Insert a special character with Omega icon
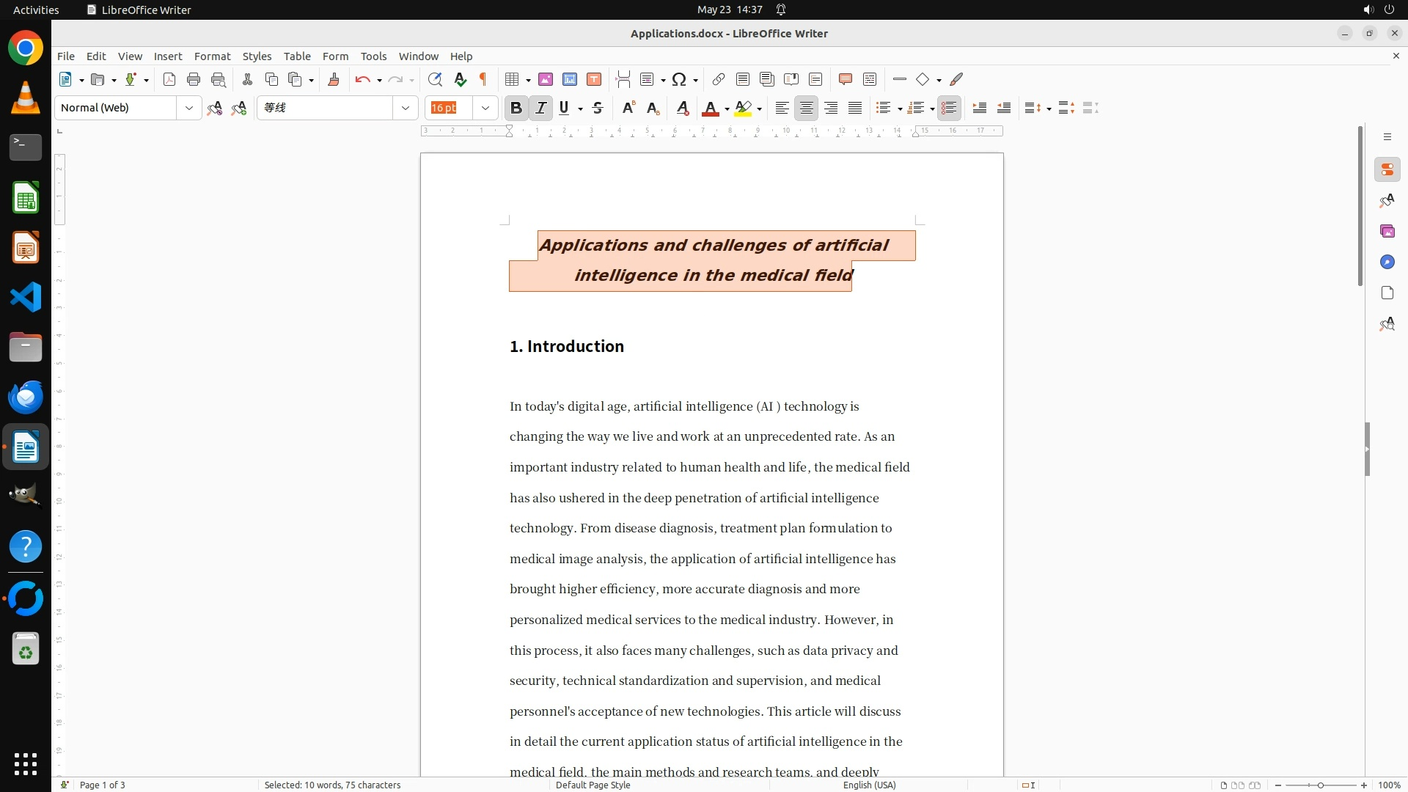This screenshot has width=1408, height=792. 679,79
